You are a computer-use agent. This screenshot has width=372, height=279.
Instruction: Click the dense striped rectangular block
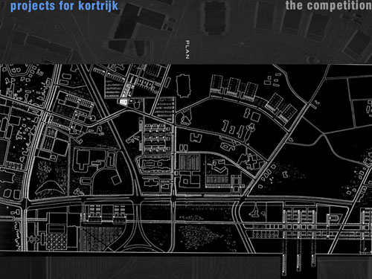[189, 162]
